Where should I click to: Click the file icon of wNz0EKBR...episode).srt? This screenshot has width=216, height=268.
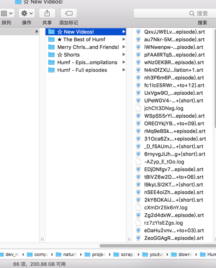[x=138, y=62]
